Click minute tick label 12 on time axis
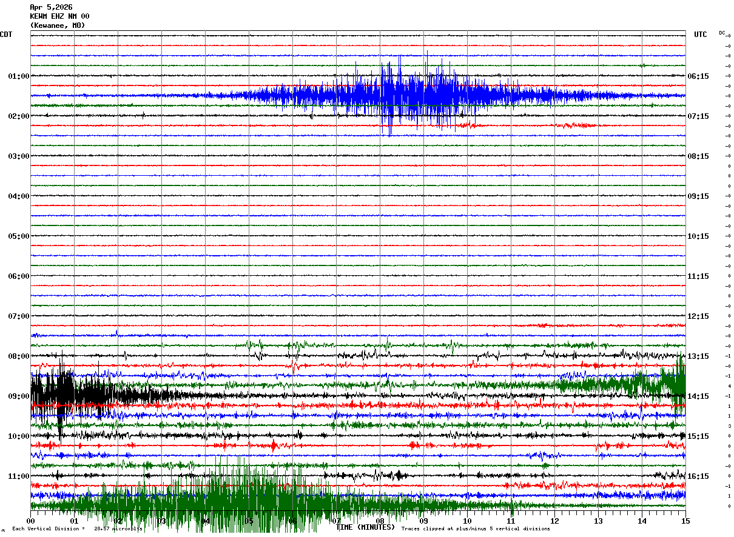The width and height of the screenshot is (734, 537). (555, 521)
